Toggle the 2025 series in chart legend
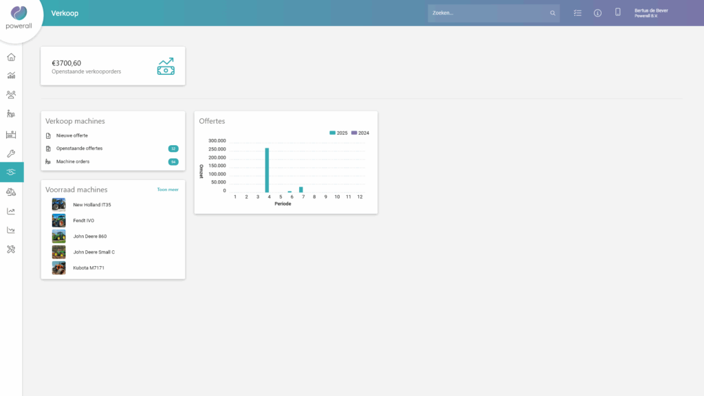Screen dimensions: 704x396 (338, 133)
